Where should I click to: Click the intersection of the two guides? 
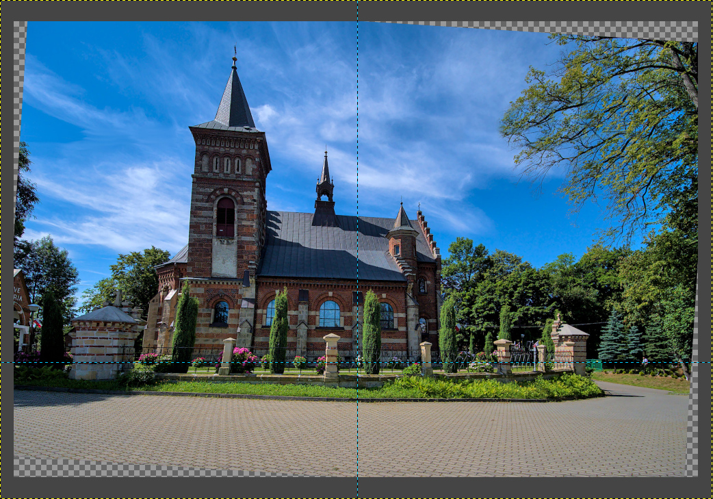pyautogui.click(x=357, y=362)
